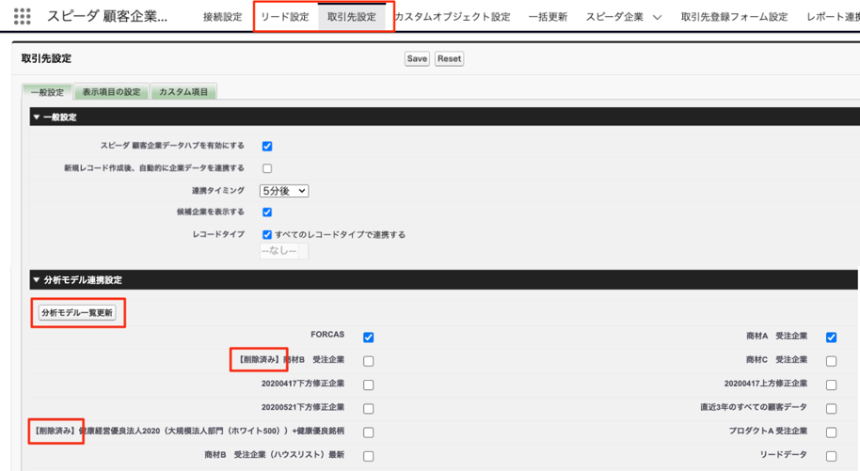860x471 pixels.
Task: Open the 連携タイミング 5分後 dropdown
Action: point(284,191)
